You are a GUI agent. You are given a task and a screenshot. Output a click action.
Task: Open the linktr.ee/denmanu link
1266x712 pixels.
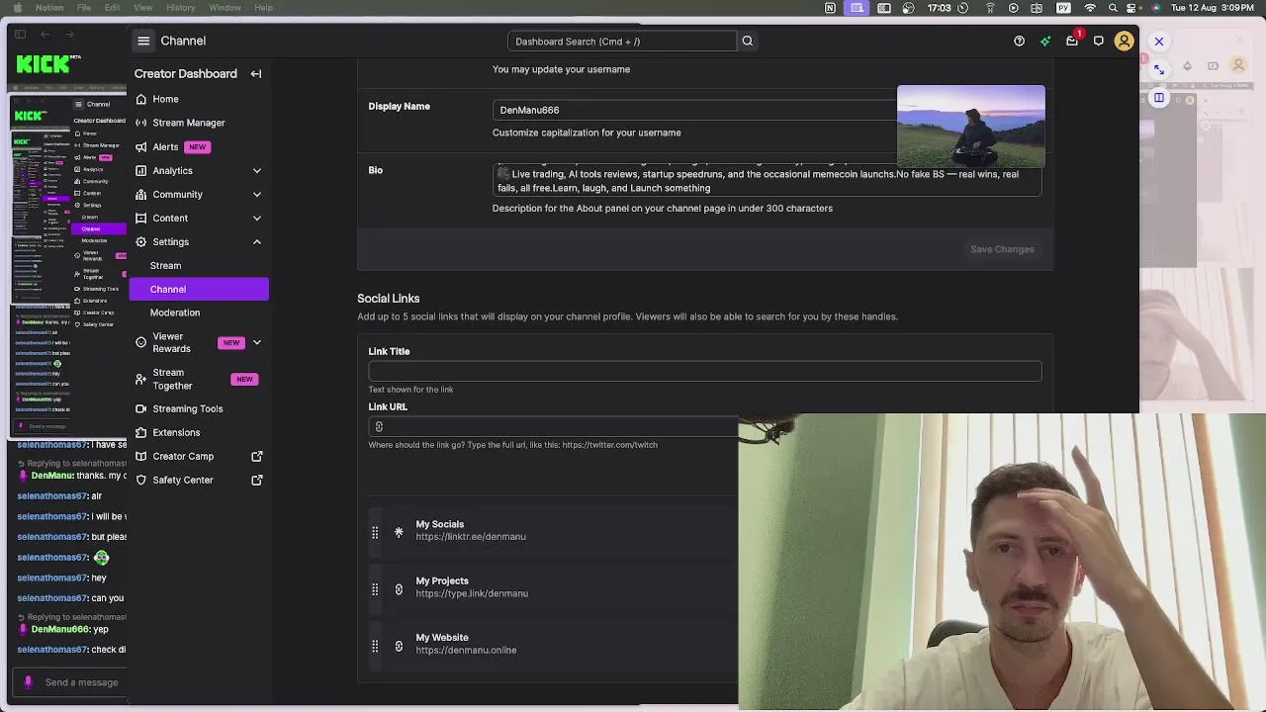click(x=471, y=537)
